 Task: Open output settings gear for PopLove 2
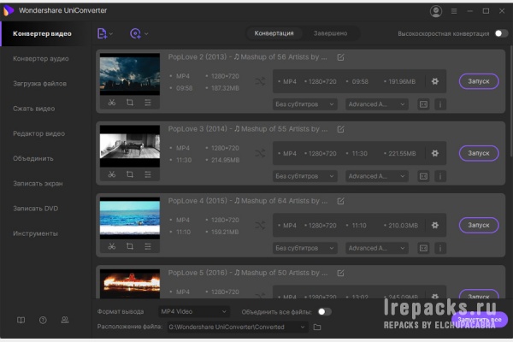[435, 81]
